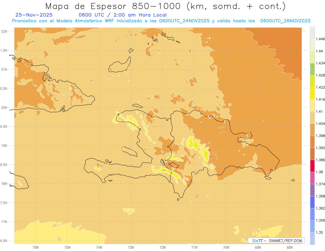Click the pale yellow swatch between 1.41 and 1.416

pyautogui.click(x=312, y=105)
